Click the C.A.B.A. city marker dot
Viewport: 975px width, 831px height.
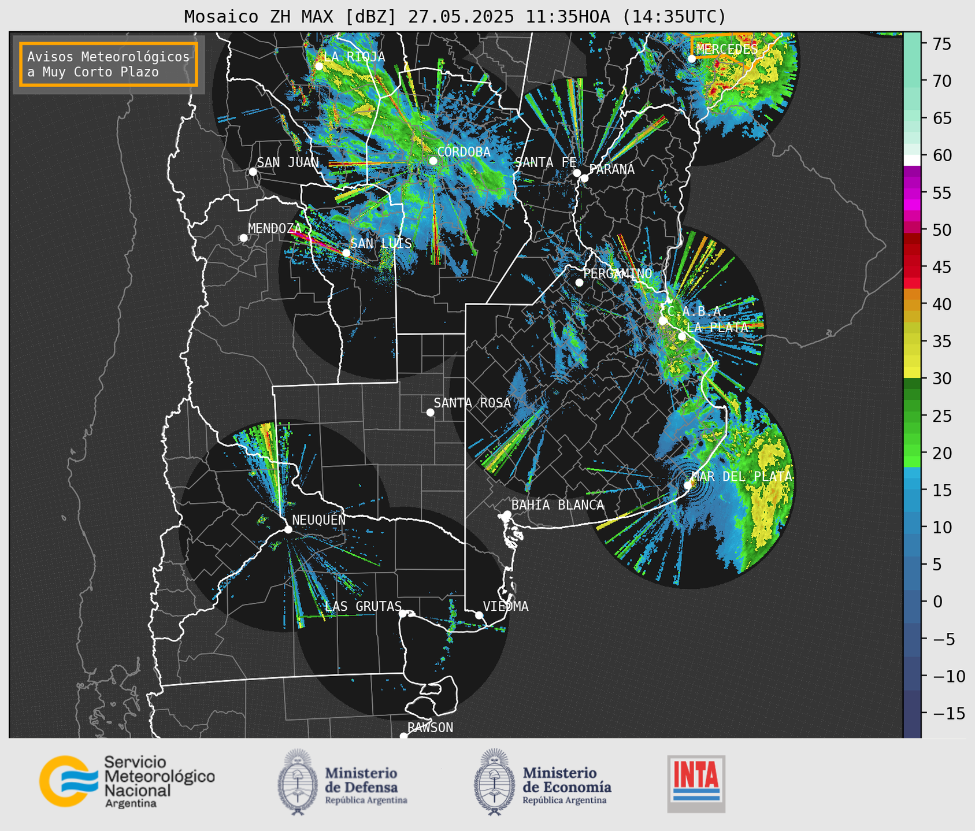coord(663,321)
